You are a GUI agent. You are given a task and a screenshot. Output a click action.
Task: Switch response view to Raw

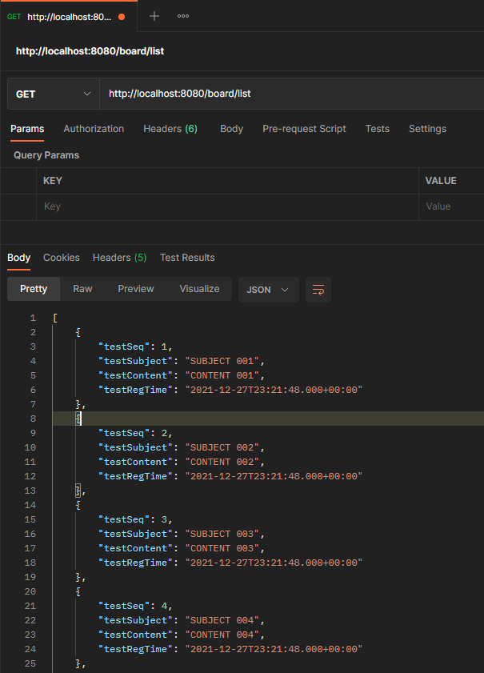pyautogui.click(x=82, y=289)
